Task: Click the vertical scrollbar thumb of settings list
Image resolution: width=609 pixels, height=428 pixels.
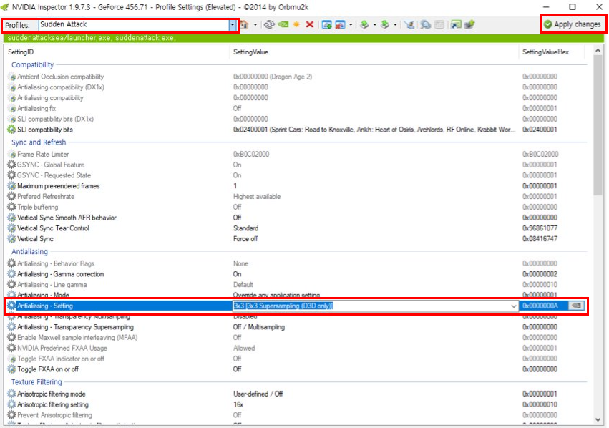Action: (x=598, y=125)
